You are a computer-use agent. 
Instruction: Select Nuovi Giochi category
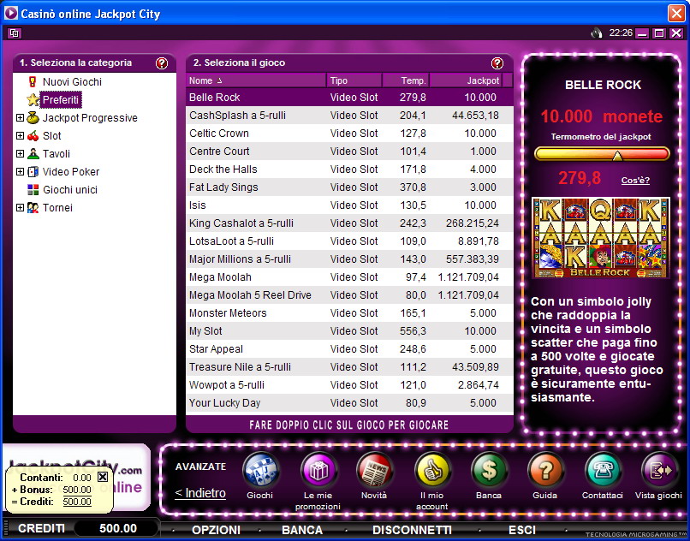(x=72, y=82)
